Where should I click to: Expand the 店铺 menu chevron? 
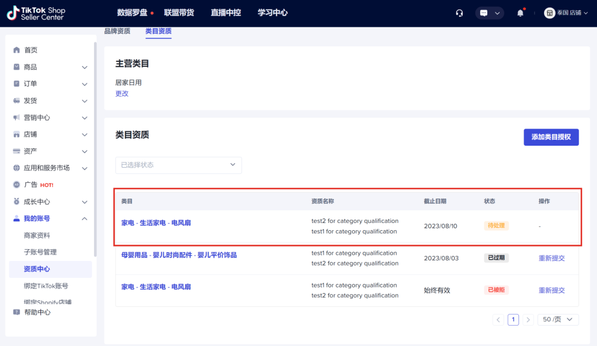point(85,135)
